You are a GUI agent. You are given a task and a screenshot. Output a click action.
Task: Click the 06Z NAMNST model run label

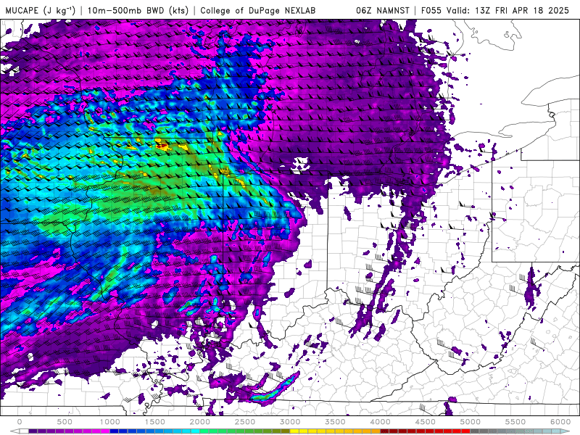(383, 11)
